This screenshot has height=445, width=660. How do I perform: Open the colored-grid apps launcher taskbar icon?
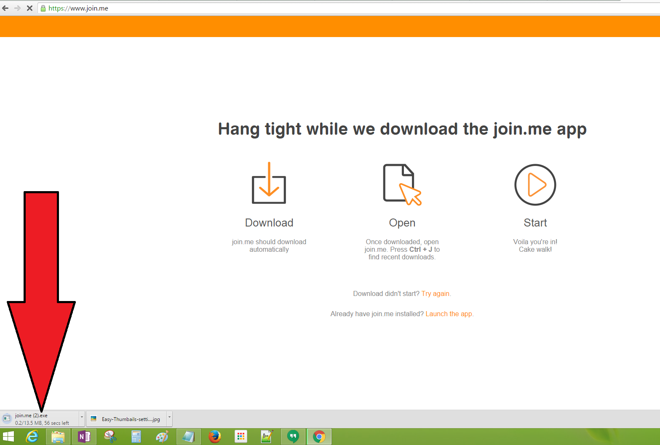(241, 437)
